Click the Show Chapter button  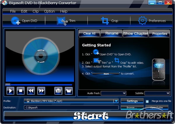coord(136,33)
